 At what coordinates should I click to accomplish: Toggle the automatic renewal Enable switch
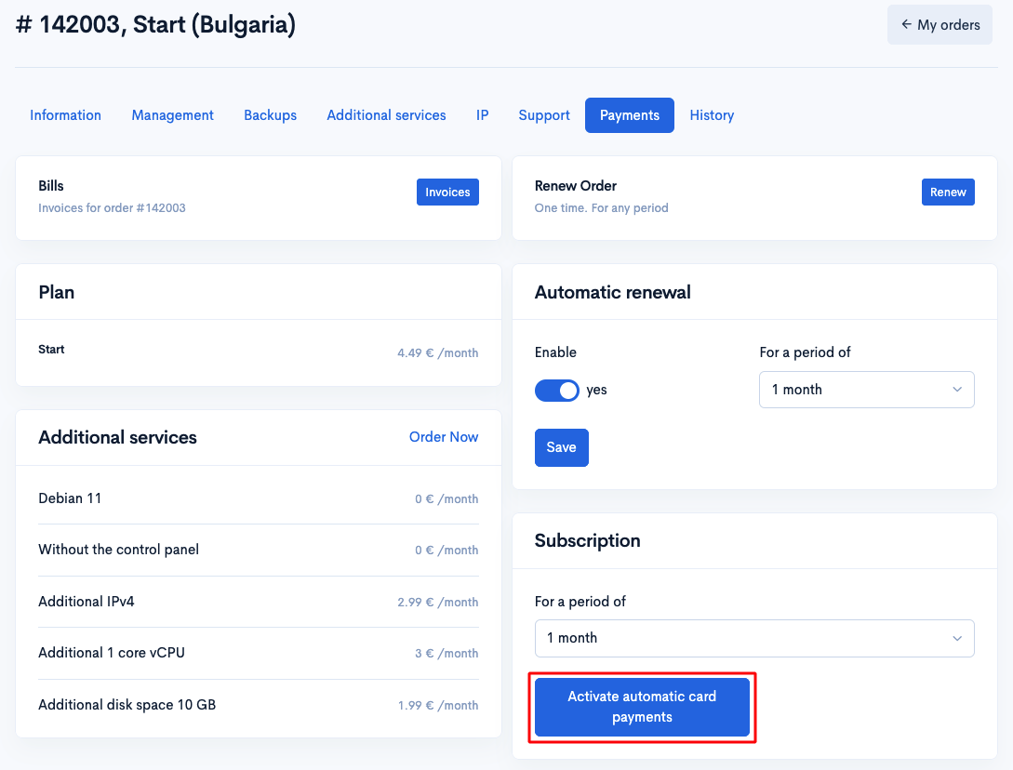[557, 391]
